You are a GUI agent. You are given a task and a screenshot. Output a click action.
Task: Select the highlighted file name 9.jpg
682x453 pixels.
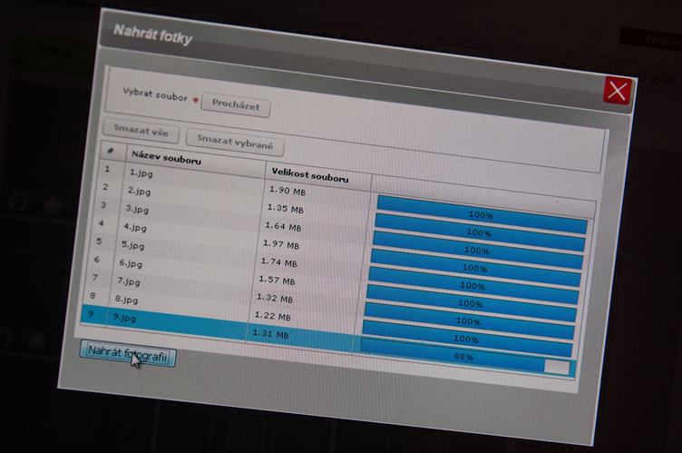(124, 318)
